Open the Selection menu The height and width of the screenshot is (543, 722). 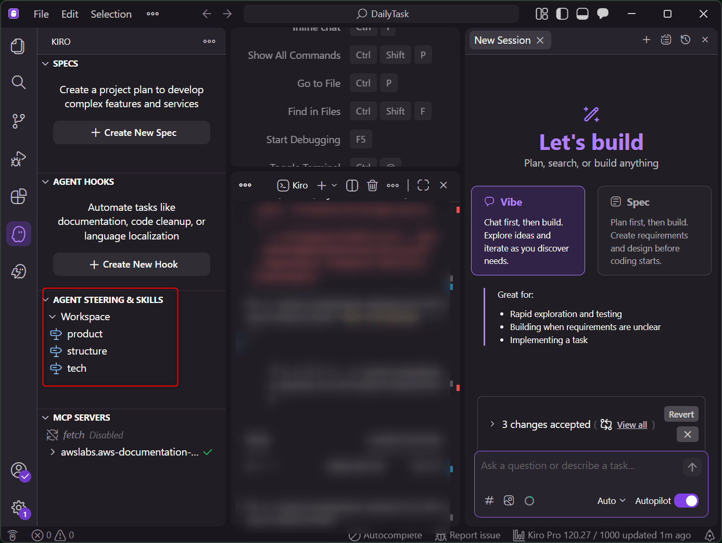(111, 14)
